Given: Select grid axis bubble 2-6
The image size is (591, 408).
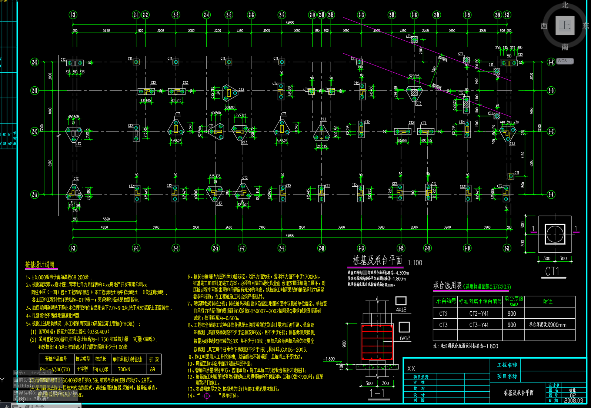Looking at the screenshot, I should 229,15.
